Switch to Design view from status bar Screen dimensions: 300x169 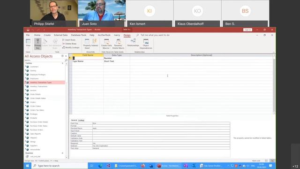coord(272,161)
